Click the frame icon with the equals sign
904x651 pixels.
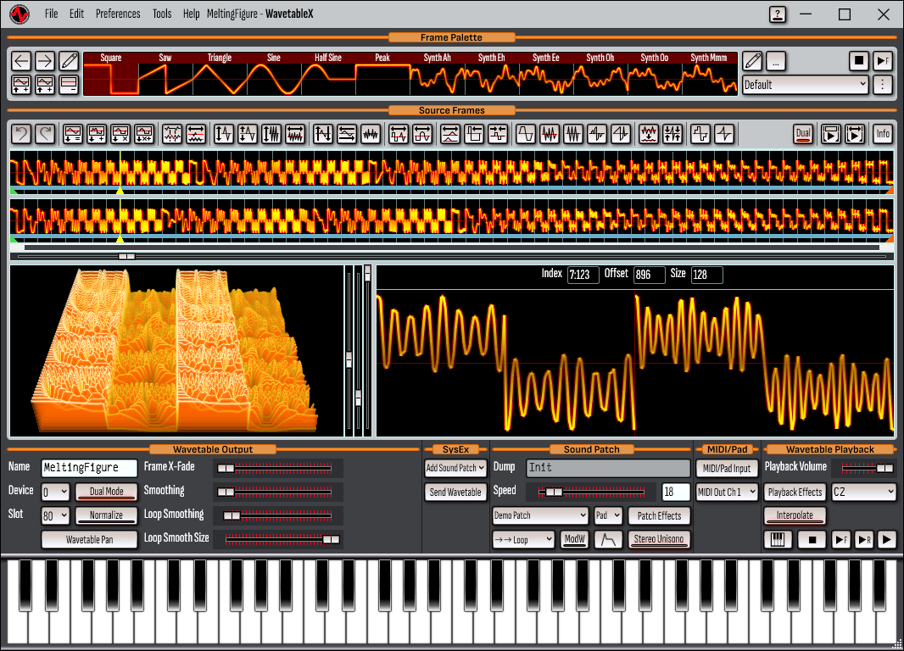pyautogui.click(x=73, y=134)
